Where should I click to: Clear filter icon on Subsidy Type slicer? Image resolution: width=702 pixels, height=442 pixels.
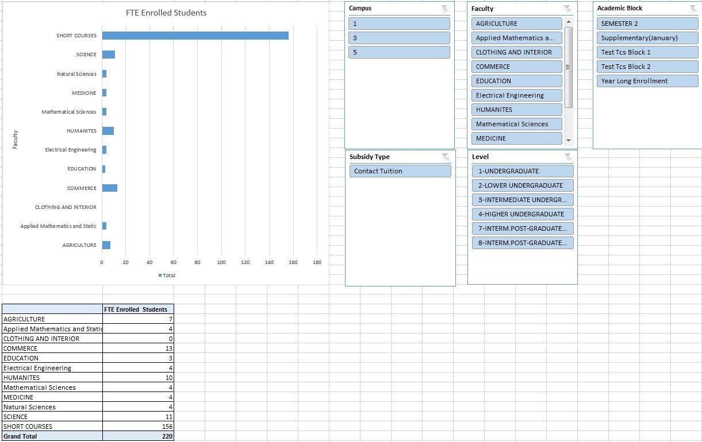(444, 157)
